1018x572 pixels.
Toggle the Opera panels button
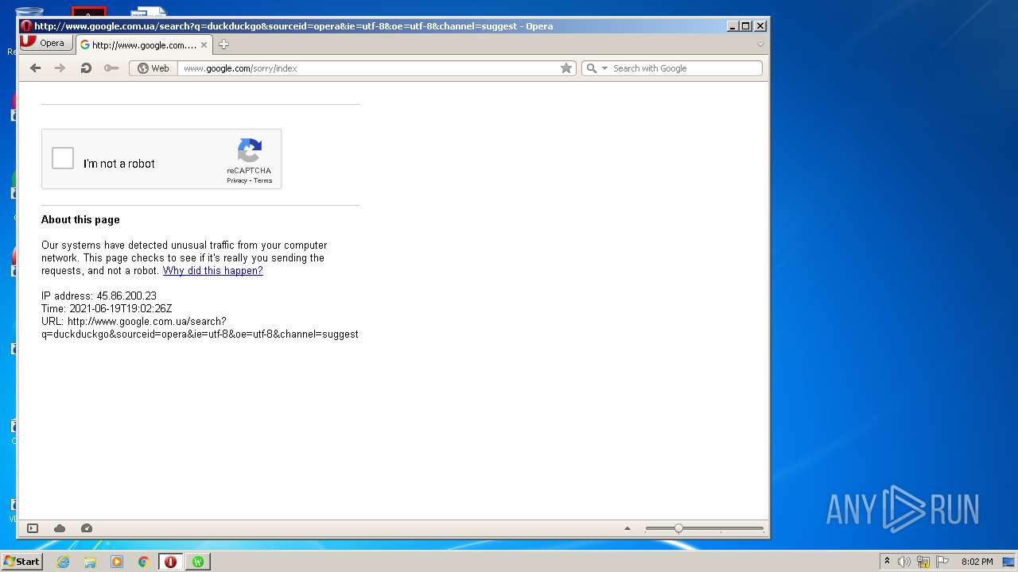coord(33,528)
